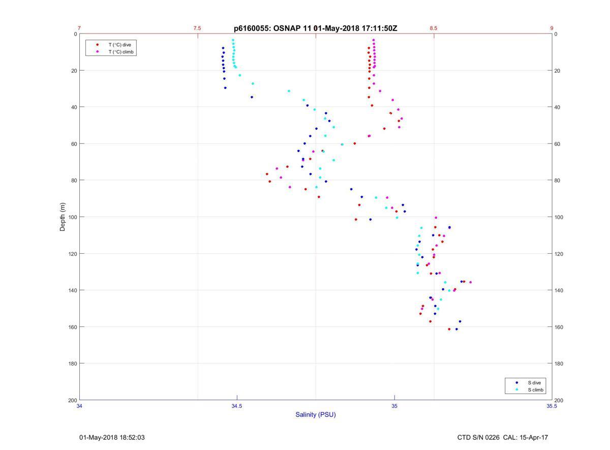Click the "20" tick on left depth axis
610x450 pixels.
click(x=74, y=71)
